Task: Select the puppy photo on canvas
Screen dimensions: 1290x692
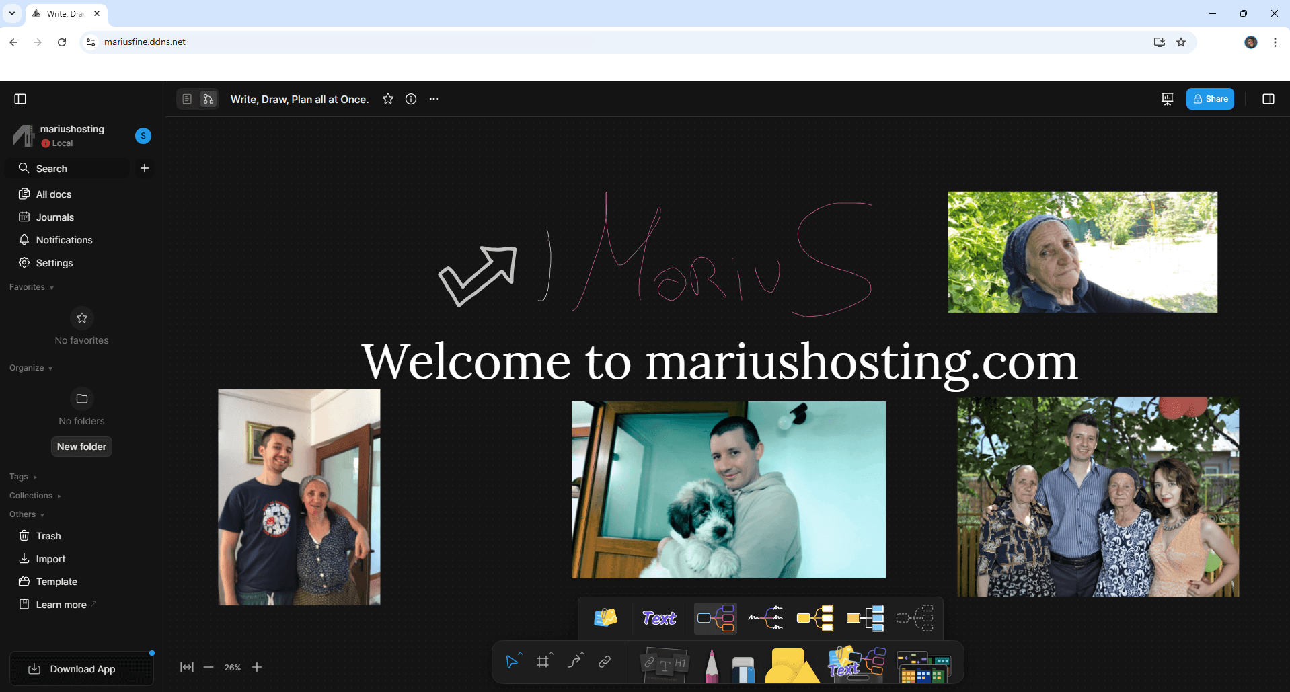Action: pyautogui.click(x=728, y=490)
